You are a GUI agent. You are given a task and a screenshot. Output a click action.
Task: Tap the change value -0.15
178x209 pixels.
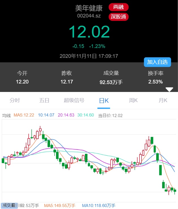tap(78, 46)
